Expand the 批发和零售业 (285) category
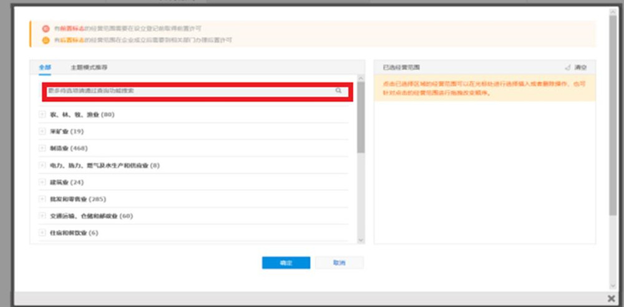This screenshot has width=624, height=307. pyautogui.click(x=42, y=199)
